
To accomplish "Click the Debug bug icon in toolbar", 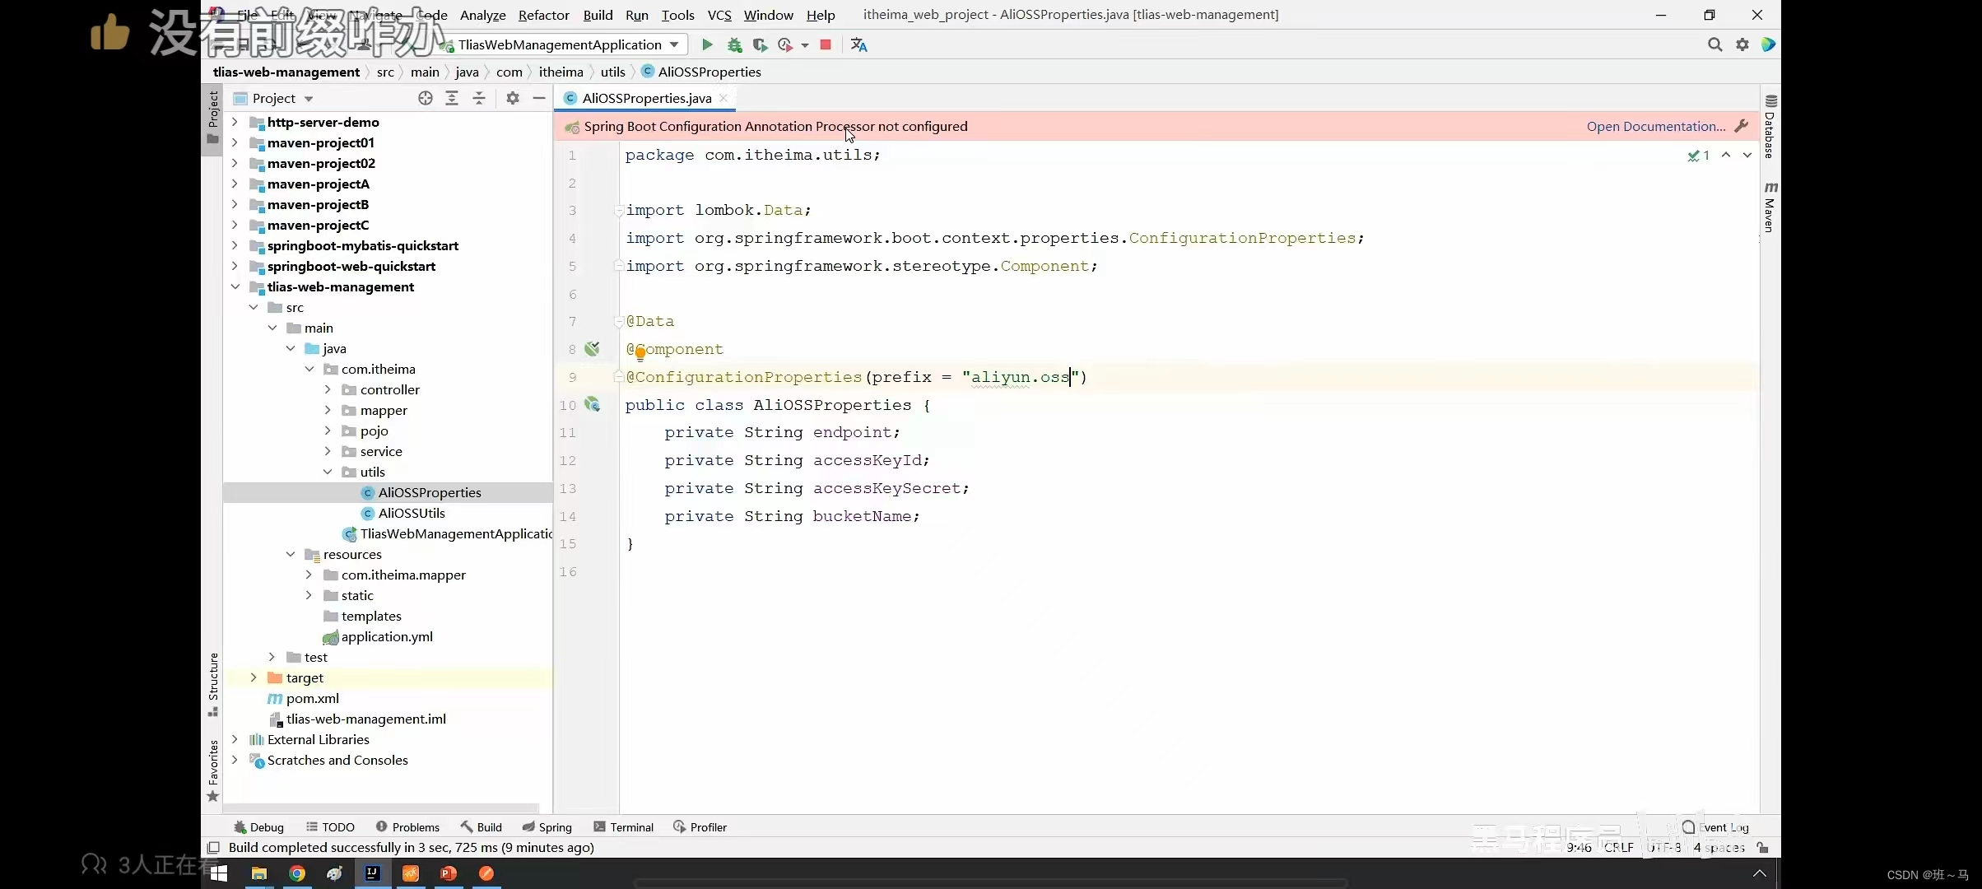I will (x=734, y=45).
